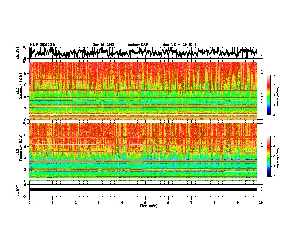Click the '-3' label on ch.1 color bar

point(274,75)
